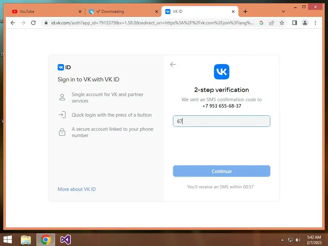Open Chrome's three-dot menu
This screenshot has height=246, width=328.
click(315, 23)
